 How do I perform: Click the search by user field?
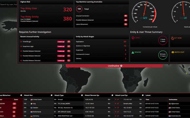pyautogui.click(x=9, y=5)
